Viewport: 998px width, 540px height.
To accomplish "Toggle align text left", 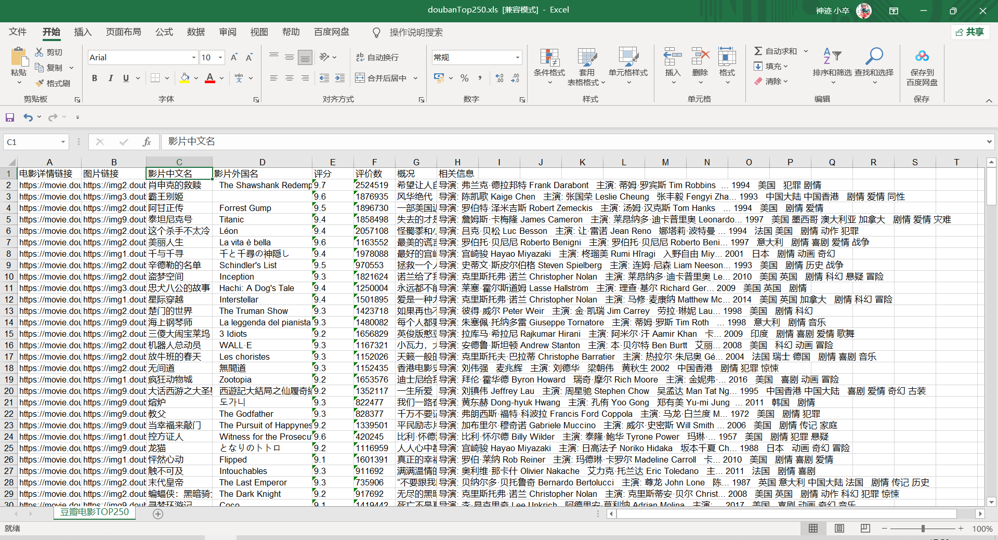I will click(x=274, y=78).
